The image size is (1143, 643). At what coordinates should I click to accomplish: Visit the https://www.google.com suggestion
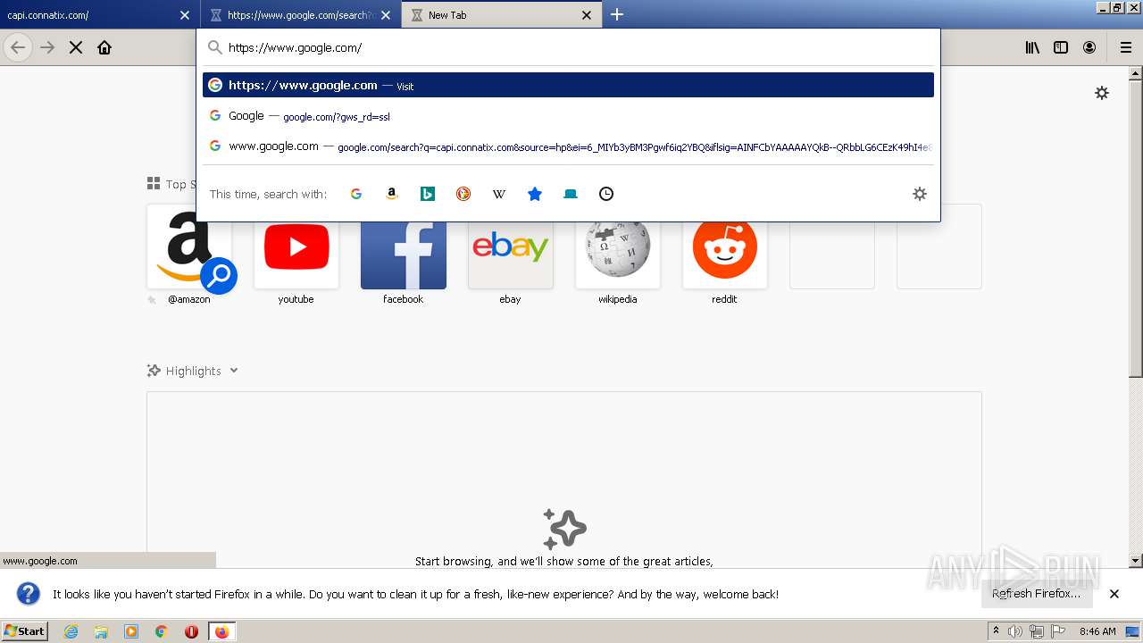568,85
